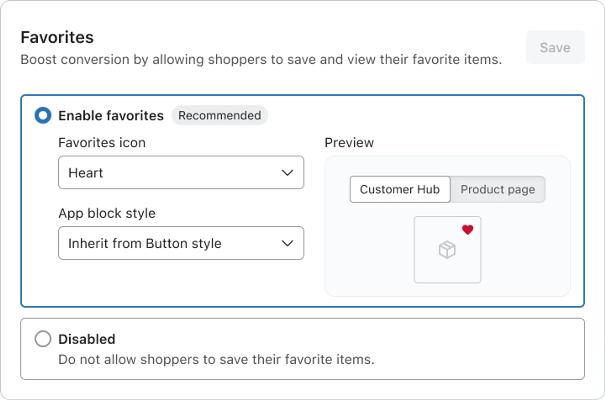Click the Favorites page heading
605x400 pixels.
(x=57, y=37)
